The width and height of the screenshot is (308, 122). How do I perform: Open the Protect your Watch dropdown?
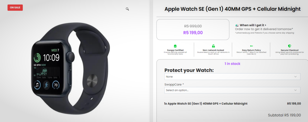[232, 77]
